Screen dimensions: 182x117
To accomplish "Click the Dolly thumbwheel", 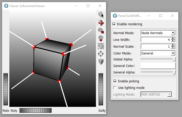I will (x=101, y=89).
